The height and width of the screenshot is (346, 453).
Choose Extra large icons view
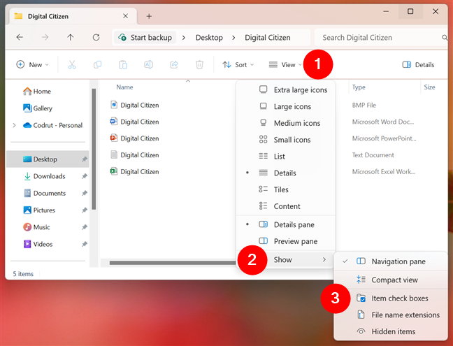coord(285,90)
